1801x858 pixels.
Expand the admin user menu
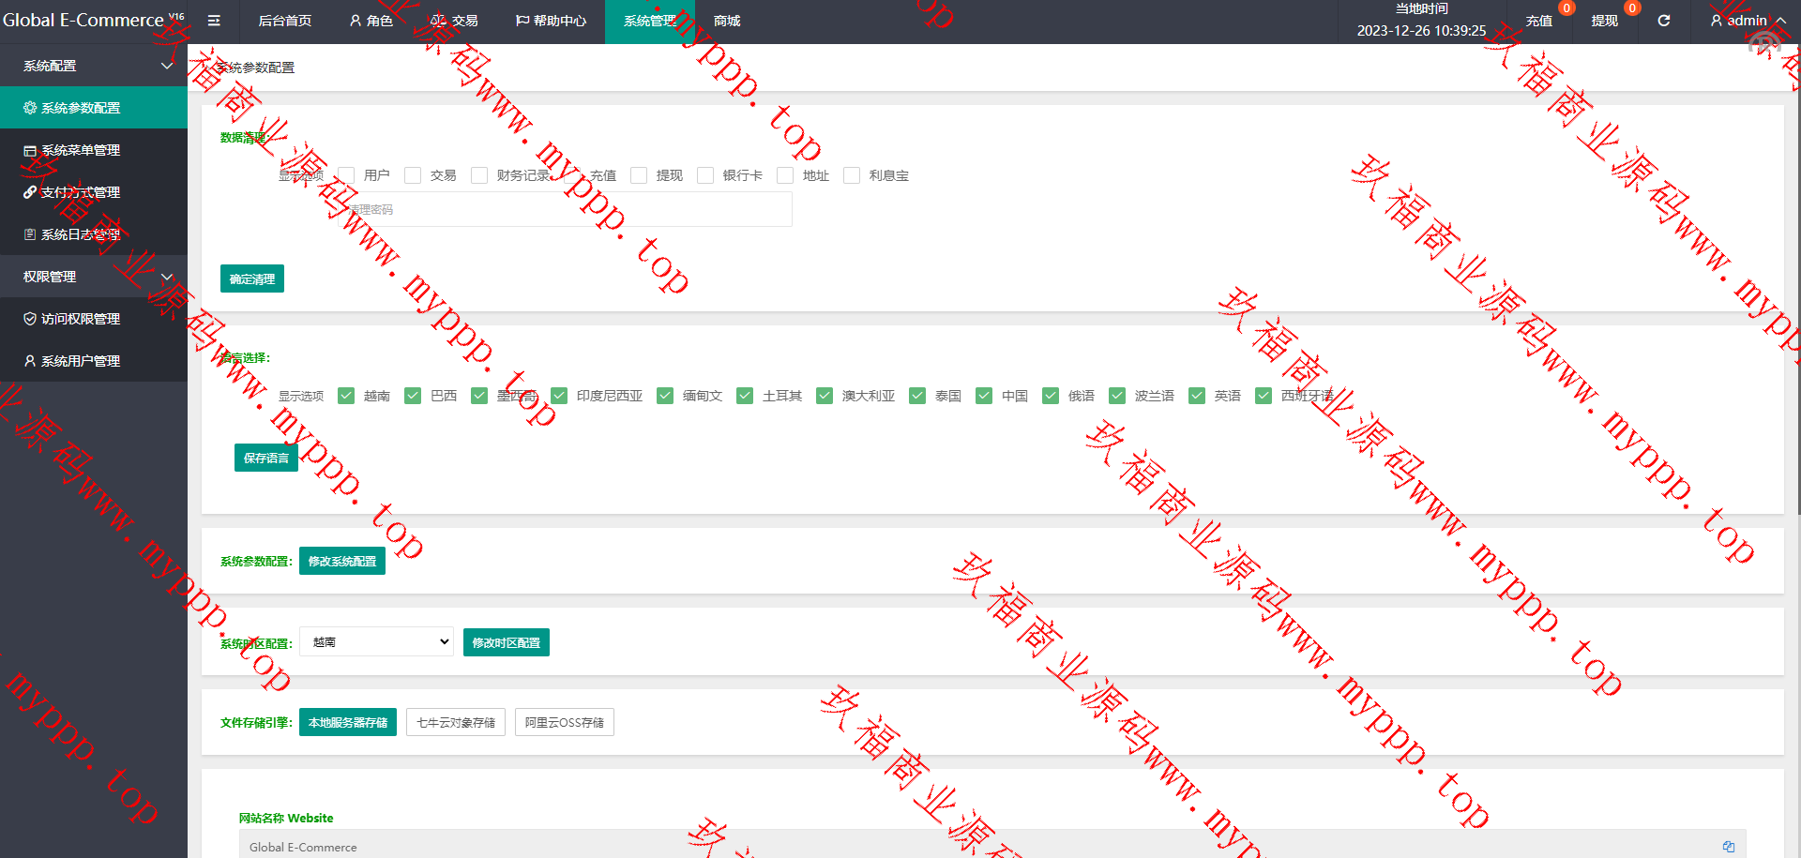click(x=1748, y=21)
